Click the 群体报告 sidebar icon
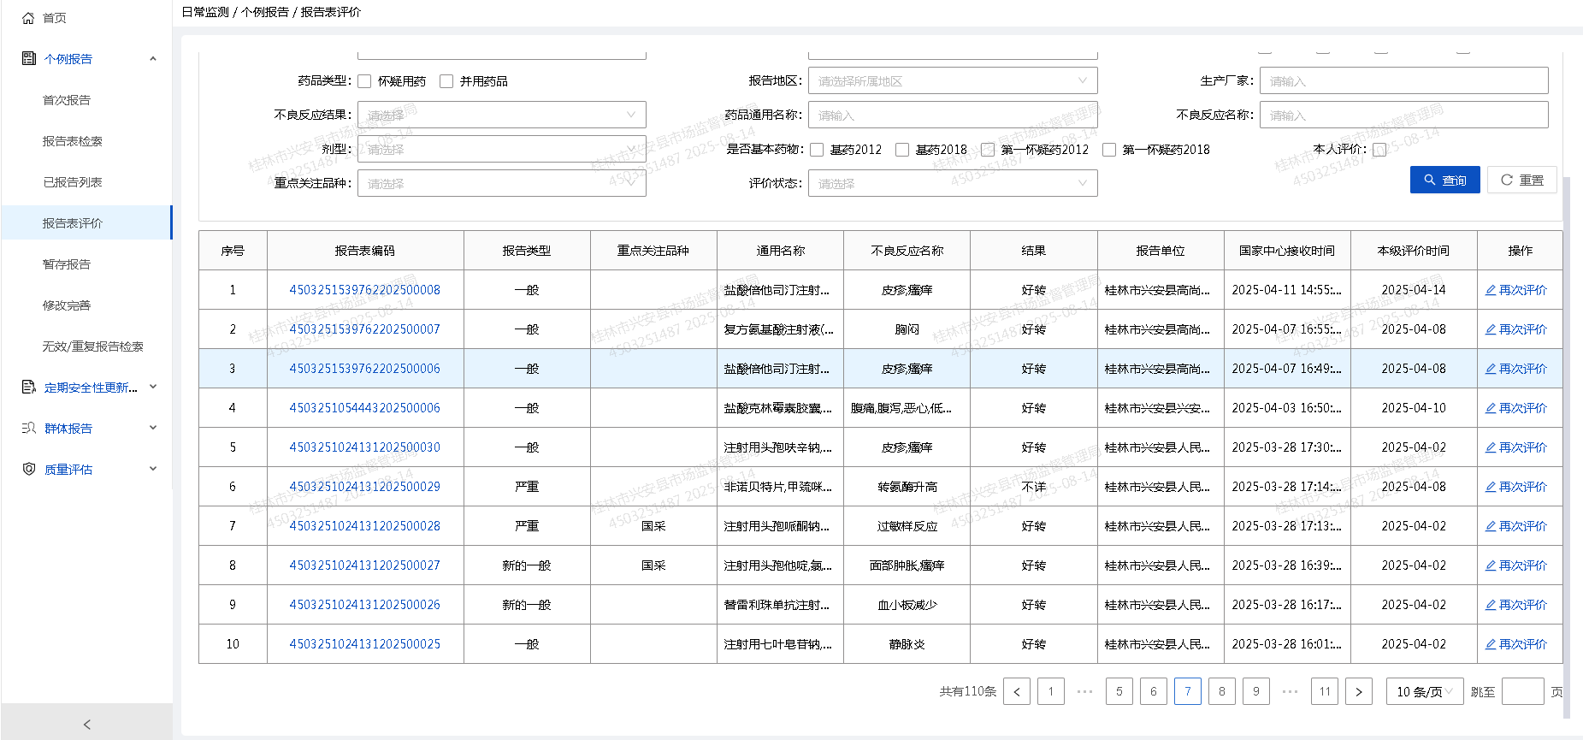1583x740 pixels. [x=28, y=429]
